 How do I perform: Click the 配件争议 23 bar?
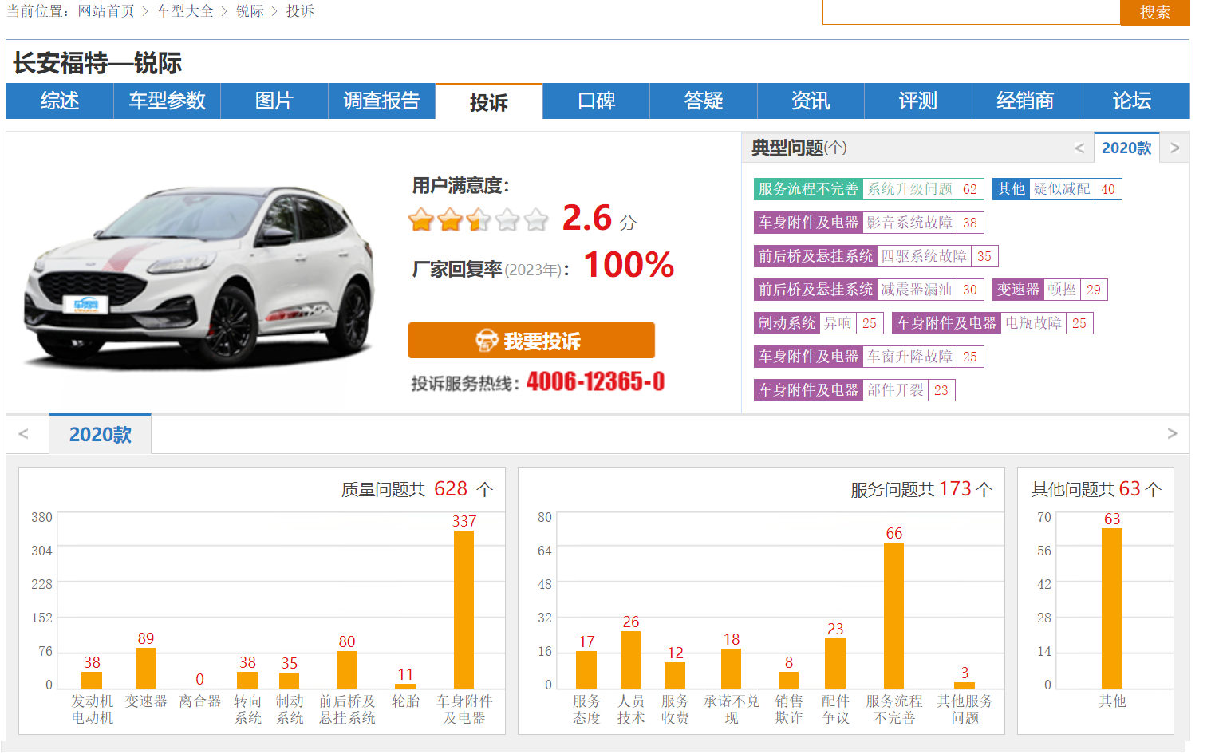coord(835,663)
